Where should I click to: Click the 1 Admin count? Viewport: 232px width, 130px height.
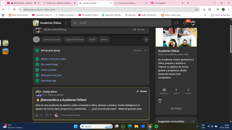click(x=188, y=91)
